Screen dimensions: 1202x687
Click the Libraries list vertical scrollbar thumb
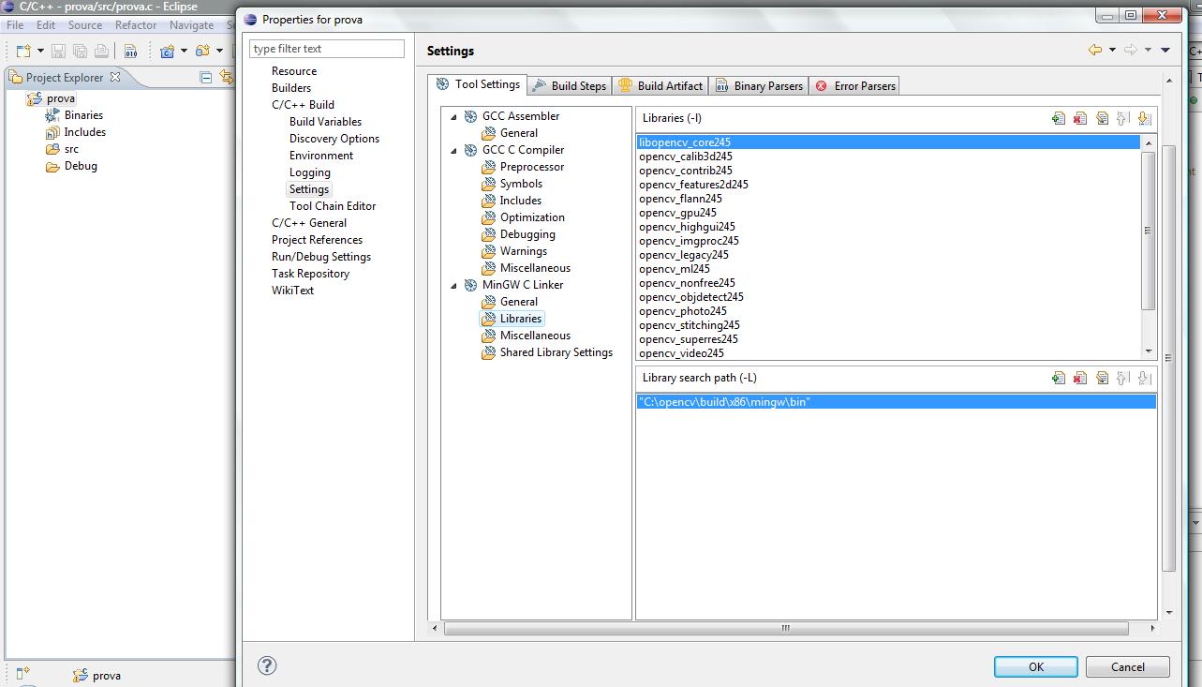[1149, 231]
